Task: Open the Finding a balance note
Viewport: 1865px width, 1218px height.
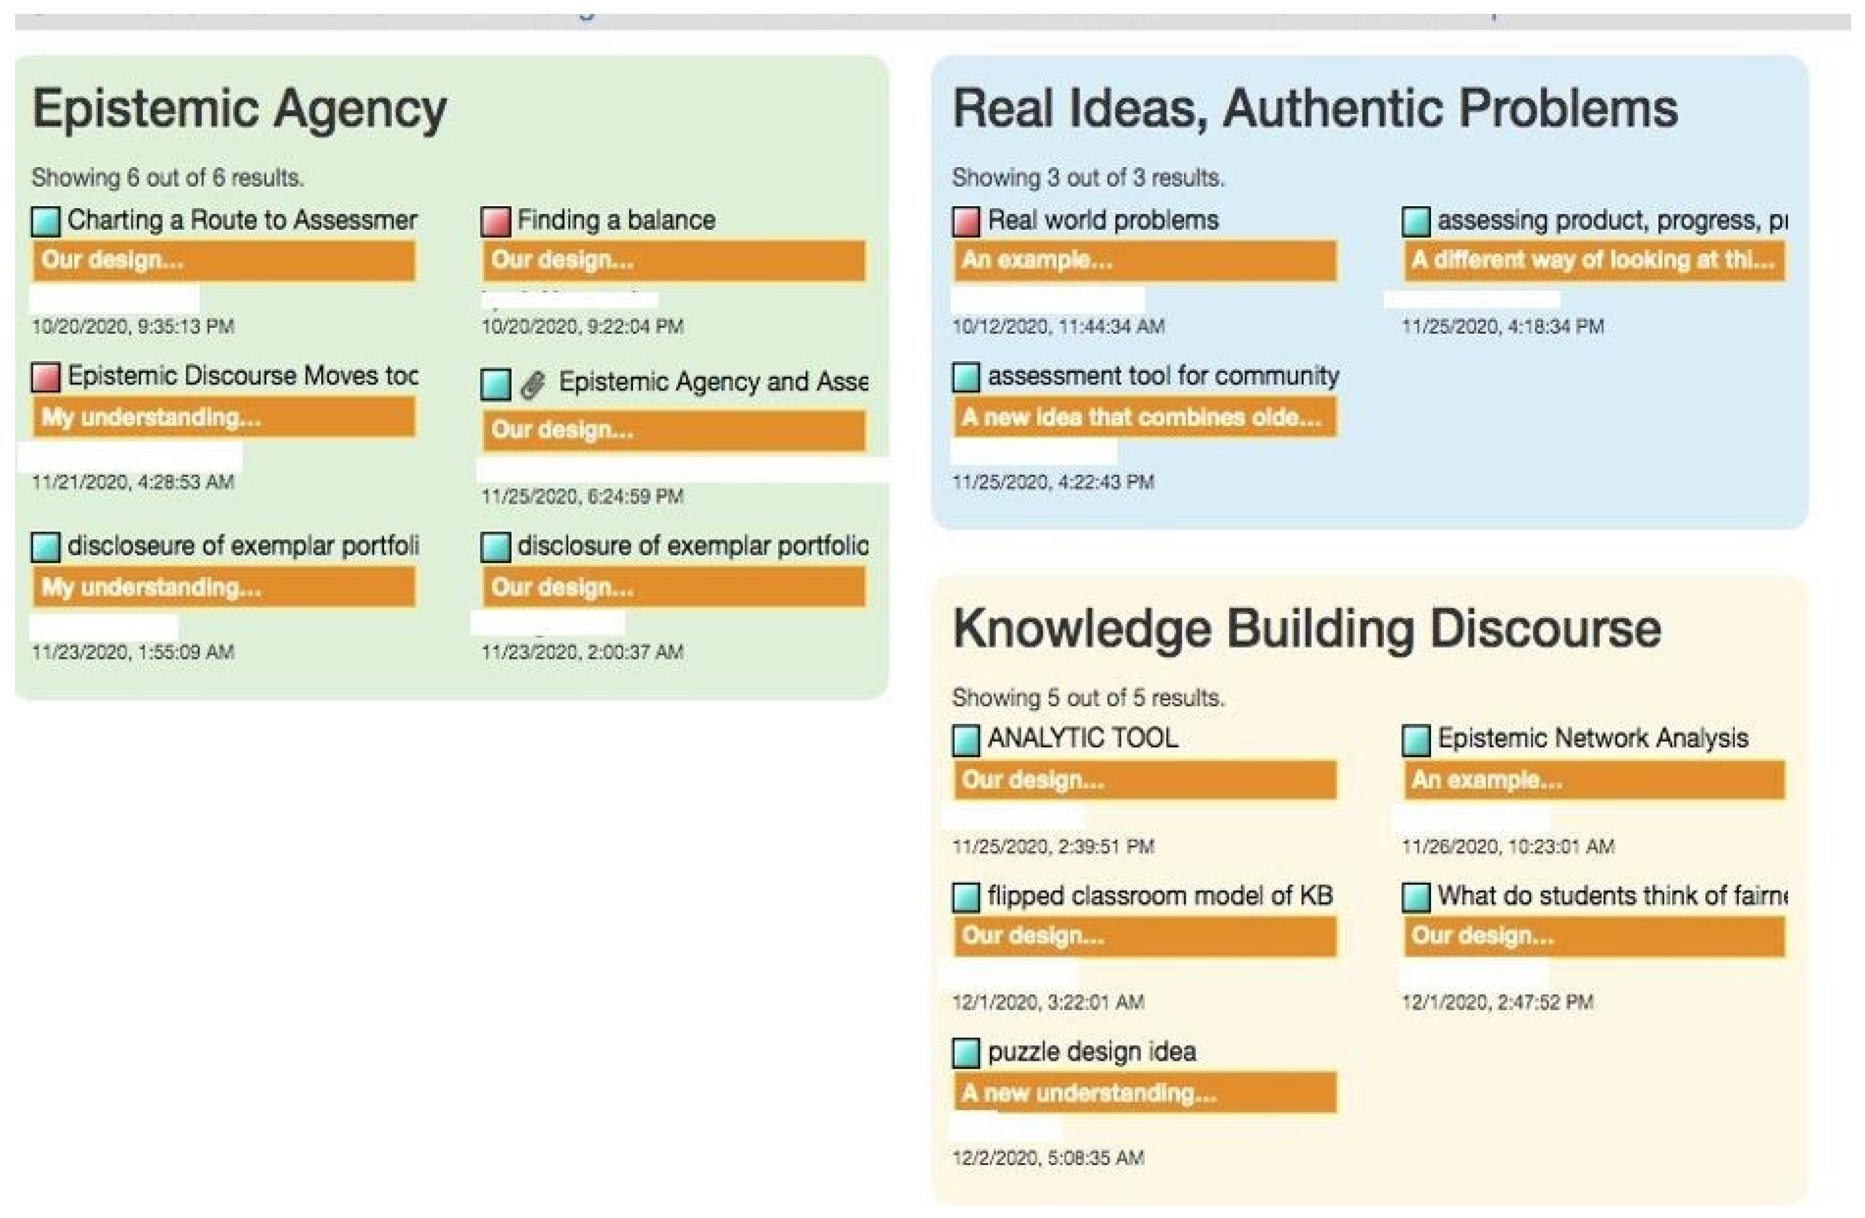Action: pyautogui.click(x=616, y=220)
